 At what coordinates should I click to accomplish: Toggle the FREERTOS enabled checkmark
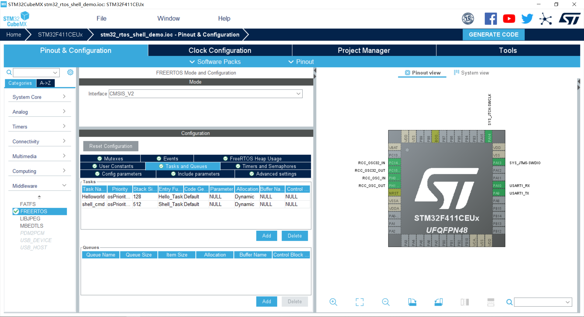tap(16, 211)
